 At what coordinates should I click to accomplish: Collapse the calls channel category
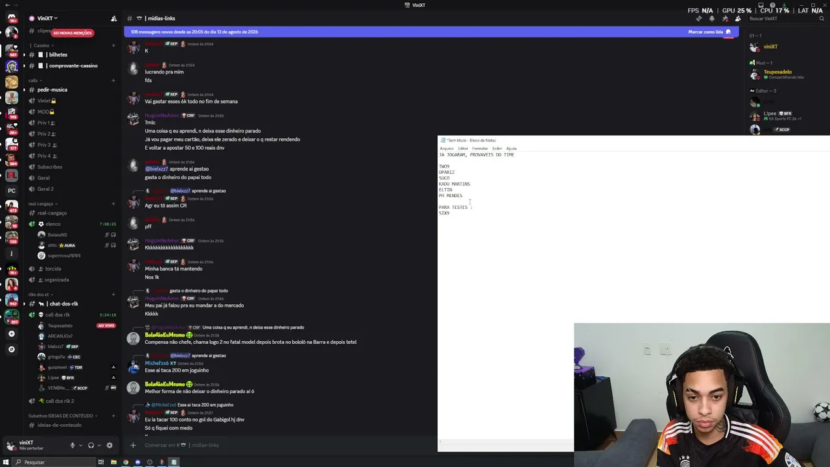(34, 80)
